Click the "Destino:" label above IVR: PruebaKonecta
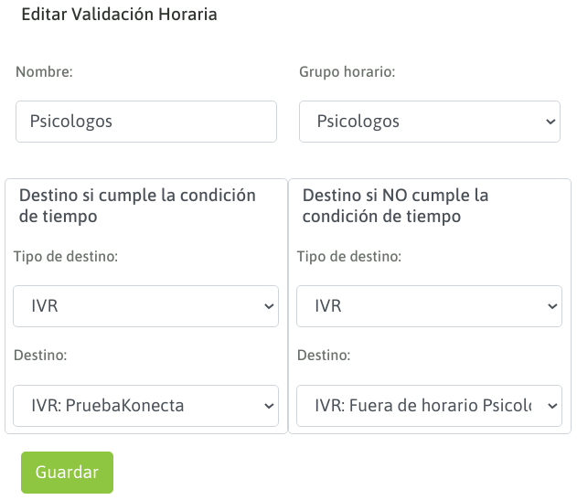The width and height of the screenshot is (577, 500). (x=41, y=356)
